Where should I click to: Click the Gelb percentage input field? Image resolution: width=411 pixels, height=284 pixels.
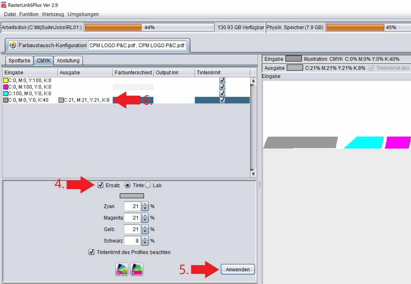point(132,229)
